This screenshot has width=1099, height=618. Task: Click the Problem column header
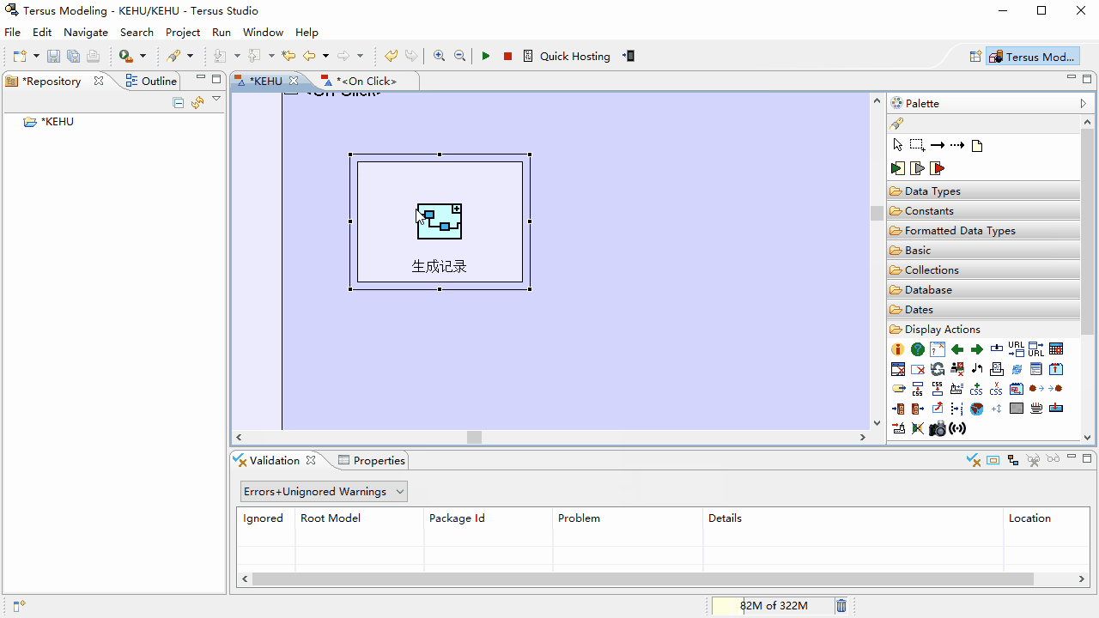(627, 518)
